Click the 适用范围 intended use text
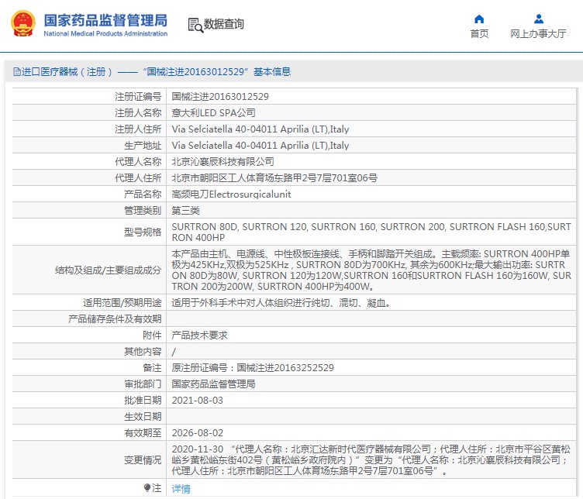Screen dimensions: 583x499 point(281,303)
